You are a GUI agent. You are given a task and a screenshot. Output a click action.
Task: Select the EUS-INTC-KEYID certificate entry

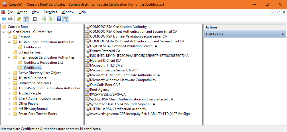[139, 55]
